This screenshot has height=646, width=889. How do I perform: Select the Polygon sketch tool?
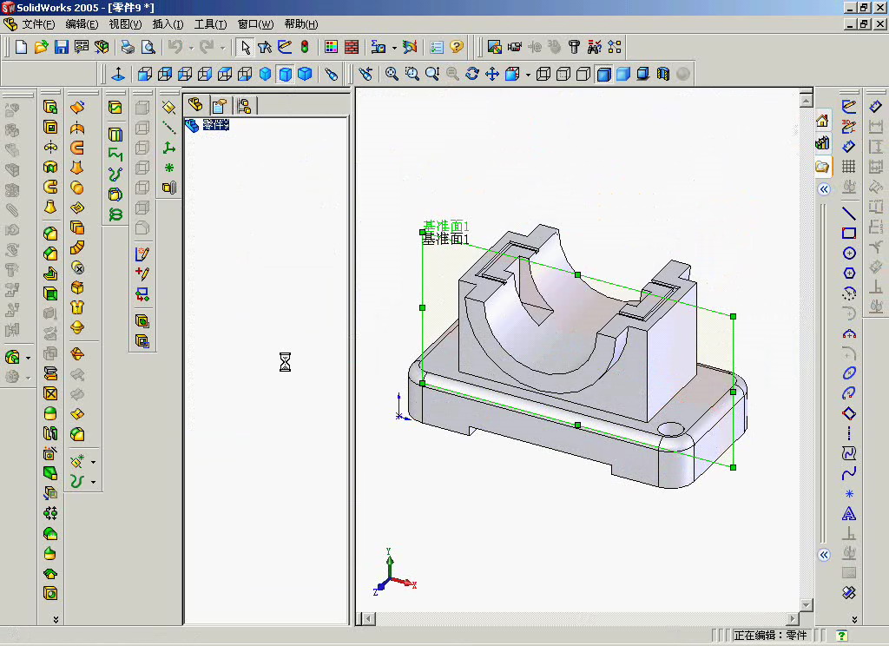(849, 274)
